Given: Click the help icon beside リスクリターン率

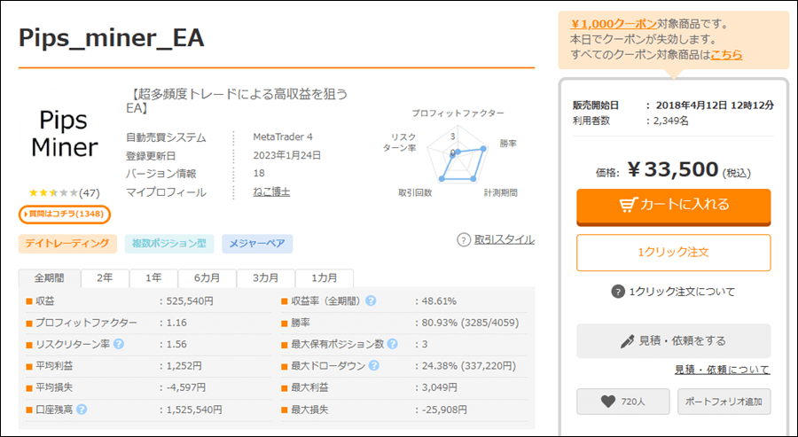Looking at the screenshot, I should tap(119, 345).
